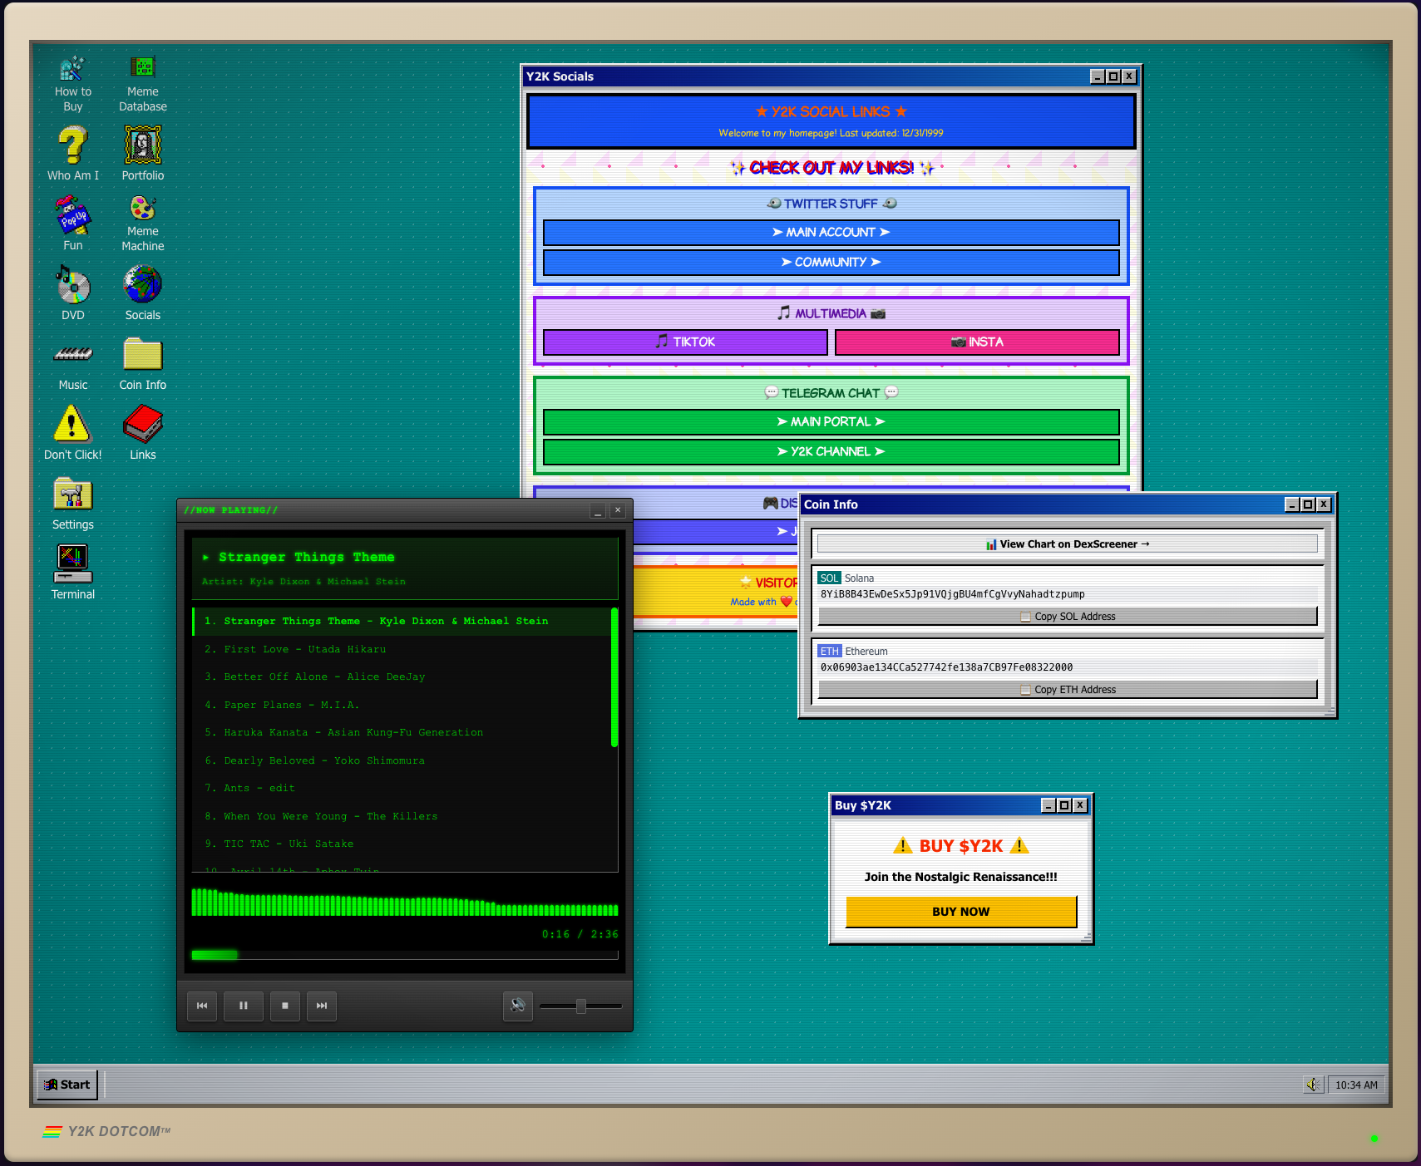
Task: Open the Socials globe desktop icon
Action: tap(141, 287)
